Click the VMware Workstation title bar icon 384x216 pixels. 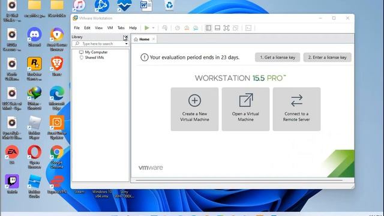(75, 18)
